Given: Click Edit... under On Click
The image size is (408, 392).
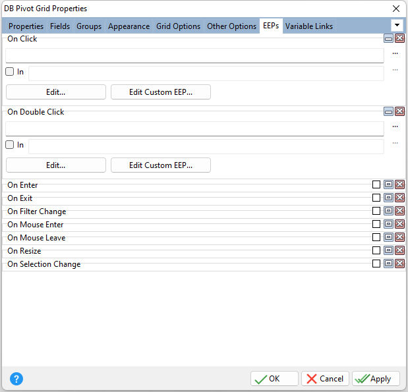Looking at the screenshot, I should click(56, 92).
